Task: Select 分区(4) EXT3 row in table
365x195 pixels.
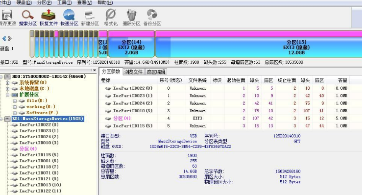Action: pyautogui.click(x=224, y=118)
